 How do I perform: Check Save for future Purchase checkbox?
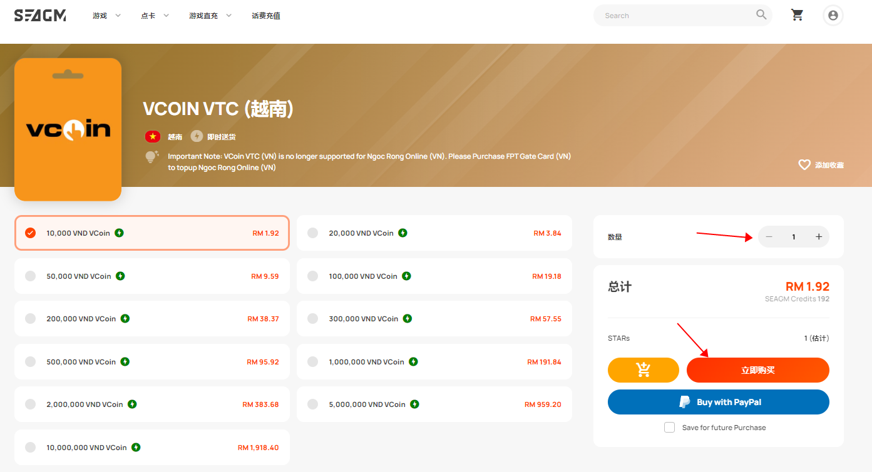[669, 428]
